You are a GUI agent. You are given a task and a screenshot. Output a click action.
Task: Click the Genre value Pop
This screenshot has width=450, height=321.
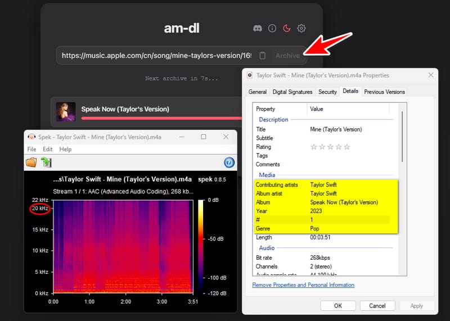(314, 229)
